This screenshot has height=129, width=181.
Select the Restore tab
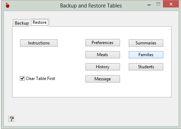click(40, 22)
